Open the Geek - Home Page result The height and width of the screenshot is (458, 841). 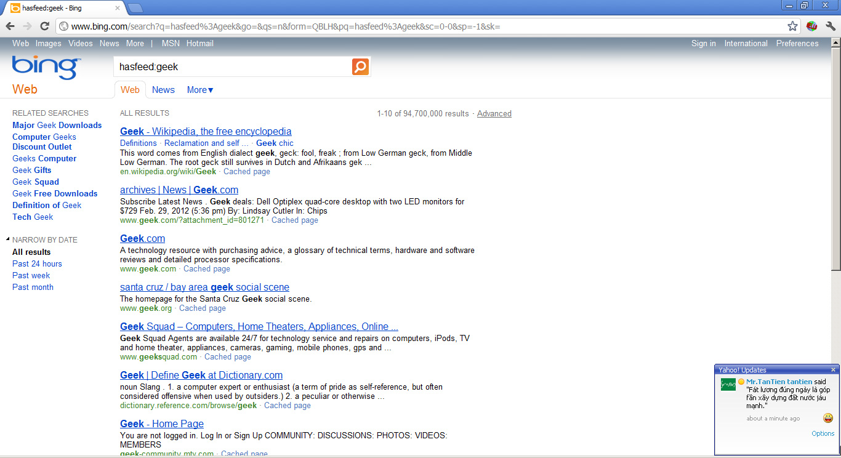pyautogui.click(x=162, y=424)
